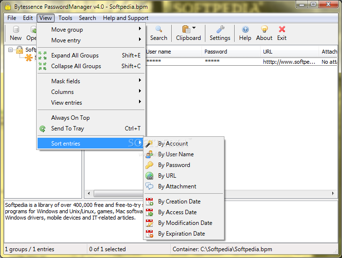Click the Search magnifier toolbar icon
Viewport: 342px width, 258px height.
159,29
